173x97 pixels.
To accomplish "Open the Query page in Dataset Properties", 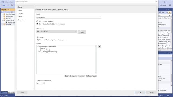I will (25, 7).
